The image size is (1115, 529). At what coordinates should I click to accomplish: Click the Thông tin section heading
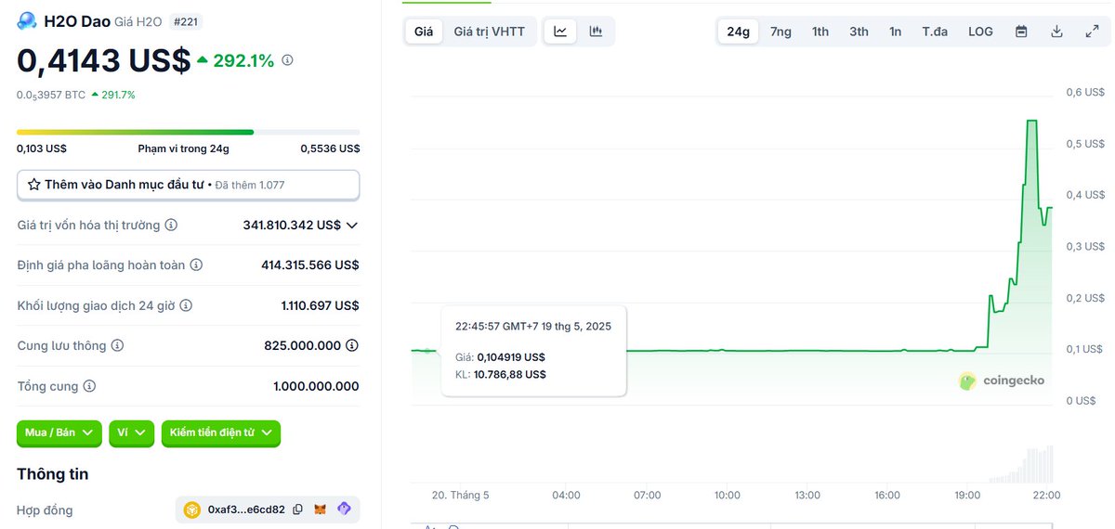[x=53, y=474]
